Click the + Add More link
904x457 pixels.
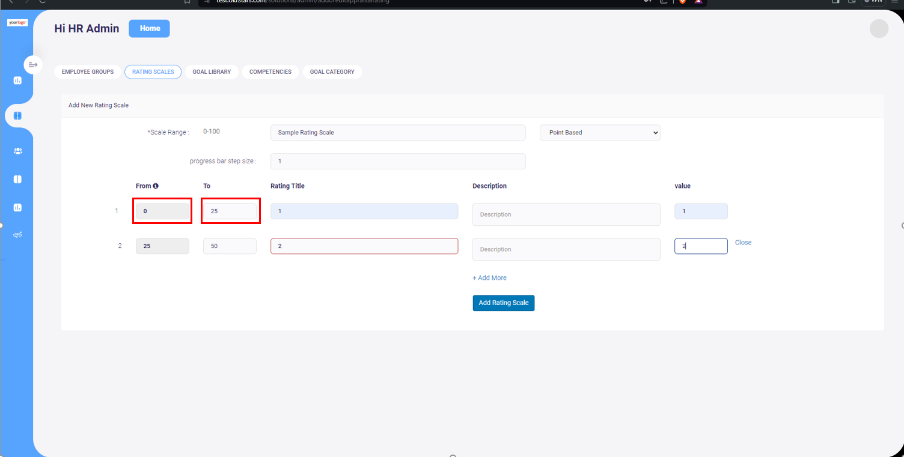coord(489,278)
